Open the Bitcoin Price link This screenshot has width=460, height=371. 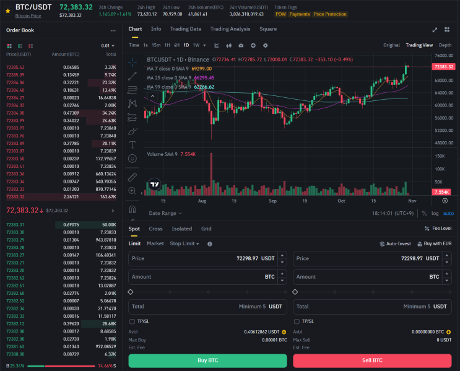(x=28, y=16)
